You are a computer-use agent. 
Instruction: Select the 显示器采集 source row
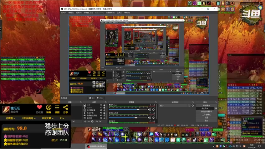[95, 110]
